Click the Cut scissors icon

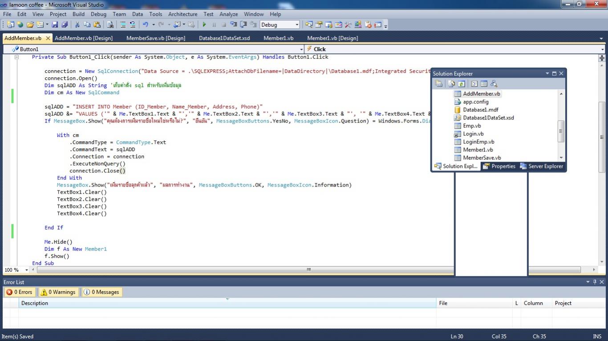pos(77,25)
